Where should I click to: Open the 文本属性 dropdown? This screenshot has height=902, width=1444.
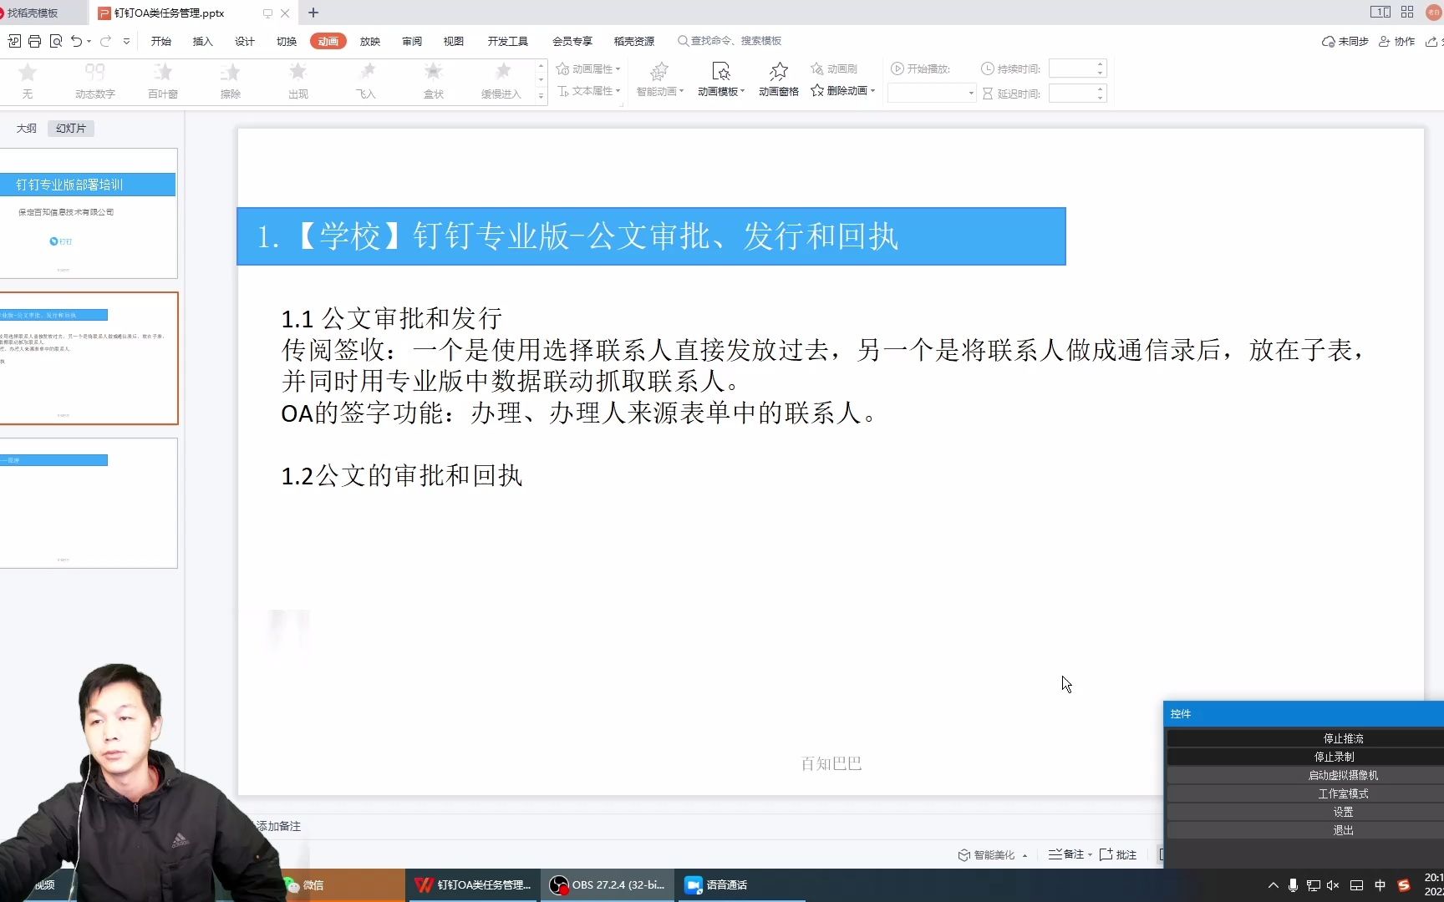tap(588, 90)
